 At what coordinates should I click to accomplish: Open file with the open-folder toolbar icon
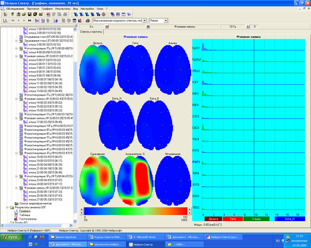[24, 14]
